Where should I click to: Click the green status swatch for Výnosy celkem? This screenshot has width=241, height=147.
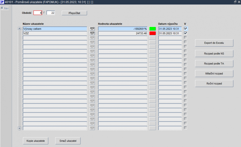point(152,28)
